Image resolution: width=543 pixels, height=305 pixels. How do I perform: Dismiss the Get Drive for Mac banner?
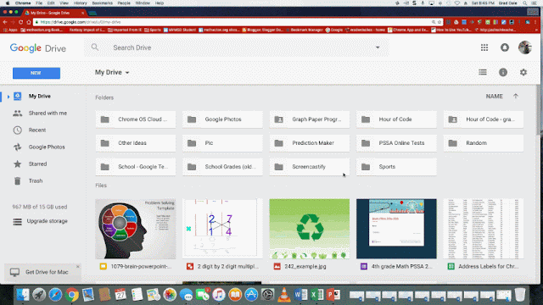77,267
